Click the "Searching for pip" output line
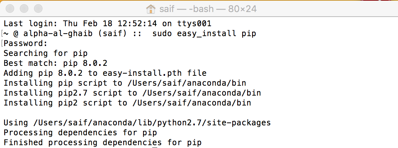 [x=45, y=53]
